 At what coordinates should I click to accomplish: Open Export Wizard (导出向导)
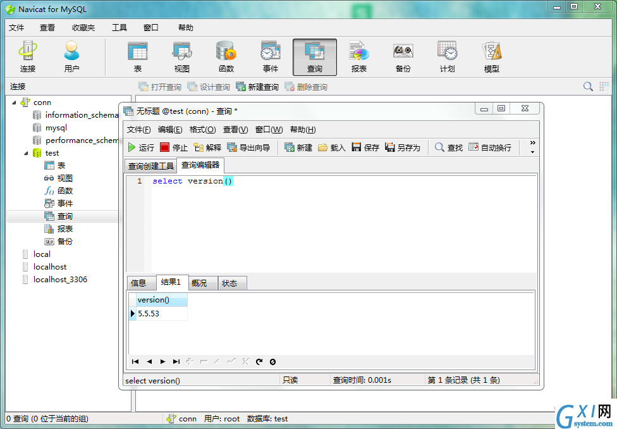[248, 147]
